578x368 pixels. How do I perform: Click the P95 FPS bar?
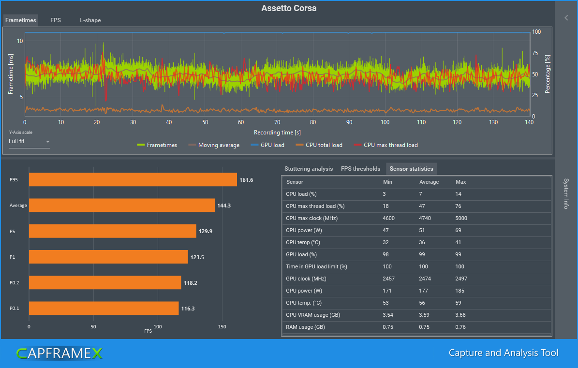coord(133,180)
